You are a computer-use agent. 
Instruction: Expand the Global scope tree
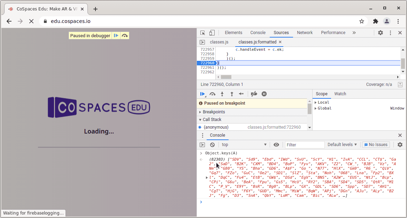(x=324, y=108)
